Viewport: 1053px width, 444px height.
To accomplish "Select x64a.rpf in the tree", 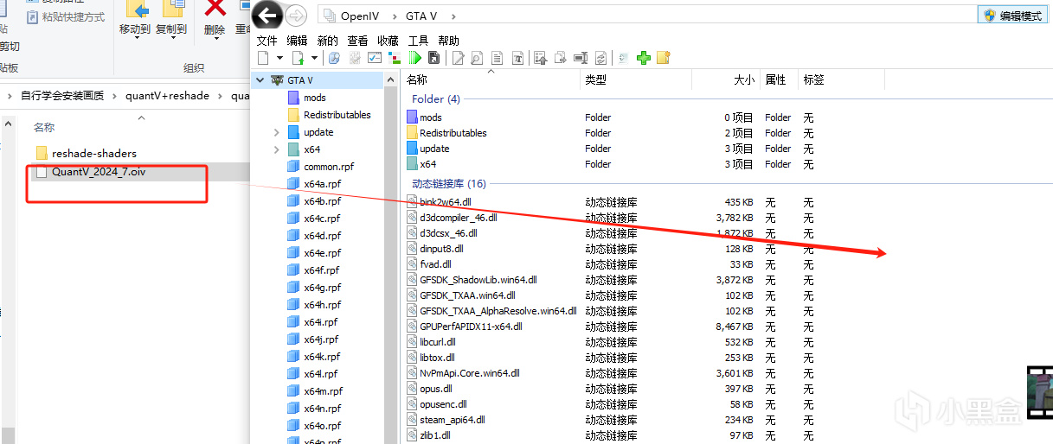I will 322,184.
